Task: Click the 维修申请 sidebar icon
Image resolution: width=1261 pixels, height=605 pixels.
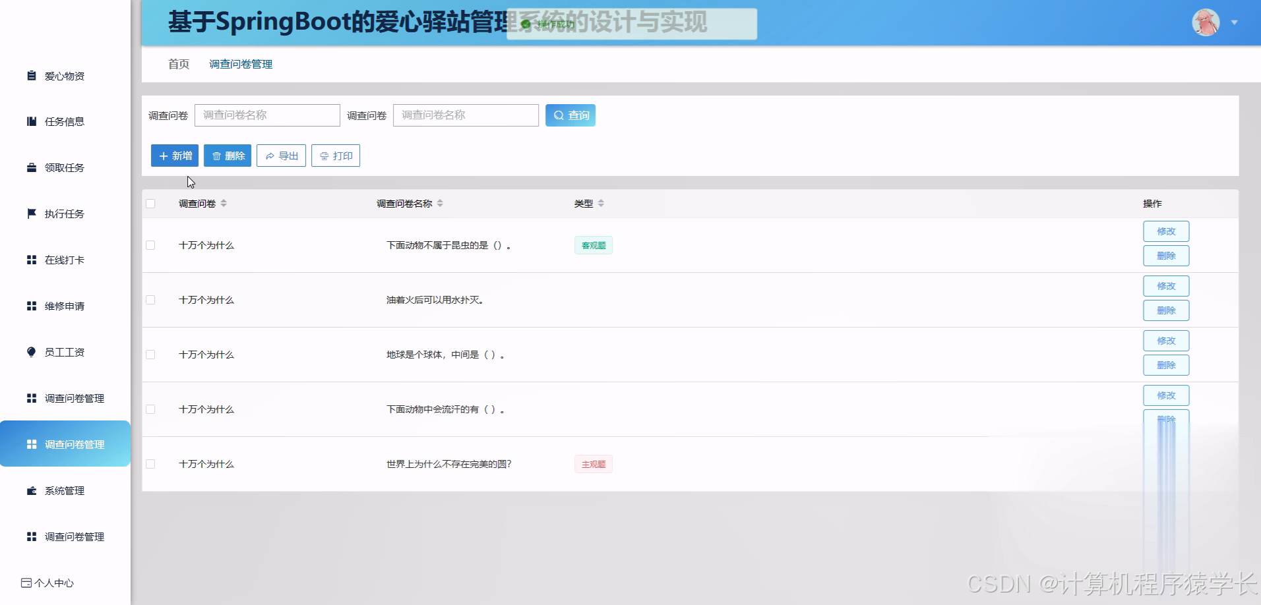Action: coord(30,306)
